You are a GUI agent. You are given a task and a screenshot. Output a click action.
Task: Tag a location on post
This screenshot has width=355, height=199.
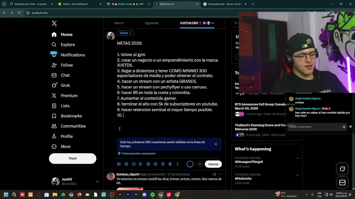[x=163, y=164]
